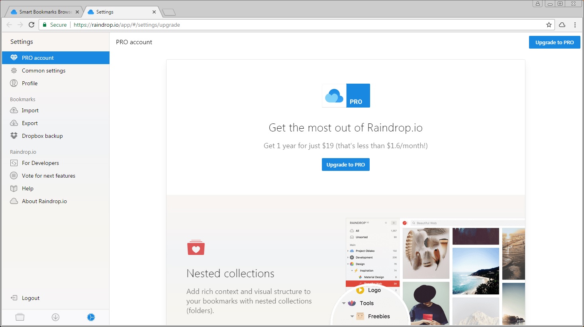Click the PRO account page title
This screenshot has height=327, width=584.
[134, 42]
